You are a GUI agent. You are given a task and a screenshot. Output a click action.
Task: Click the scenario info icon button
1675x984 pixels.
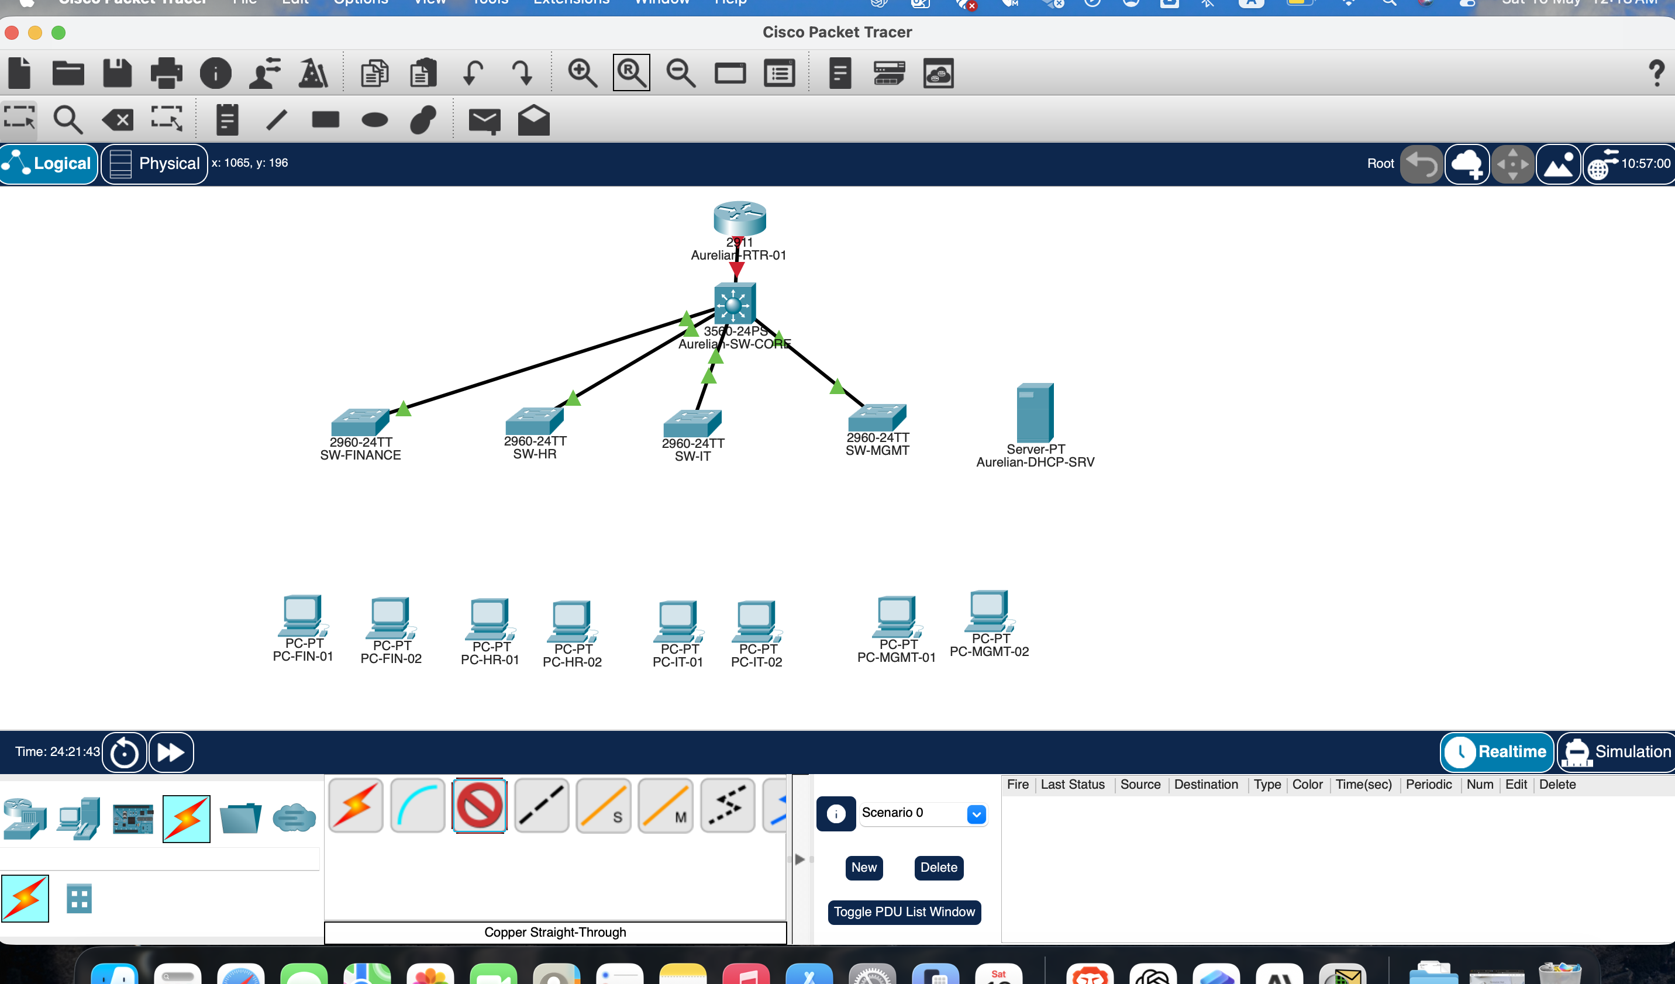tap(836, 813)
